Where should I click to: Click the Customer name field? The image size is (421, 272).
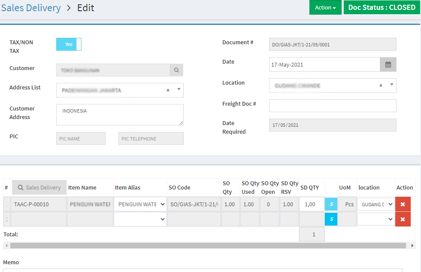coord(113,70)
